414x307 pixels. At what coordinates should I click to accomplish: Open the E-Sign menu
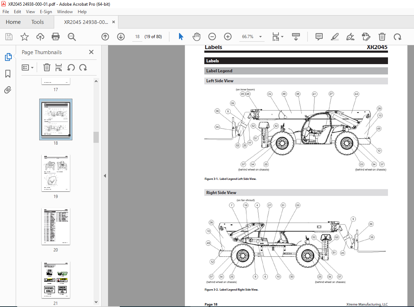pyautogui.click(x=46, y=12)
